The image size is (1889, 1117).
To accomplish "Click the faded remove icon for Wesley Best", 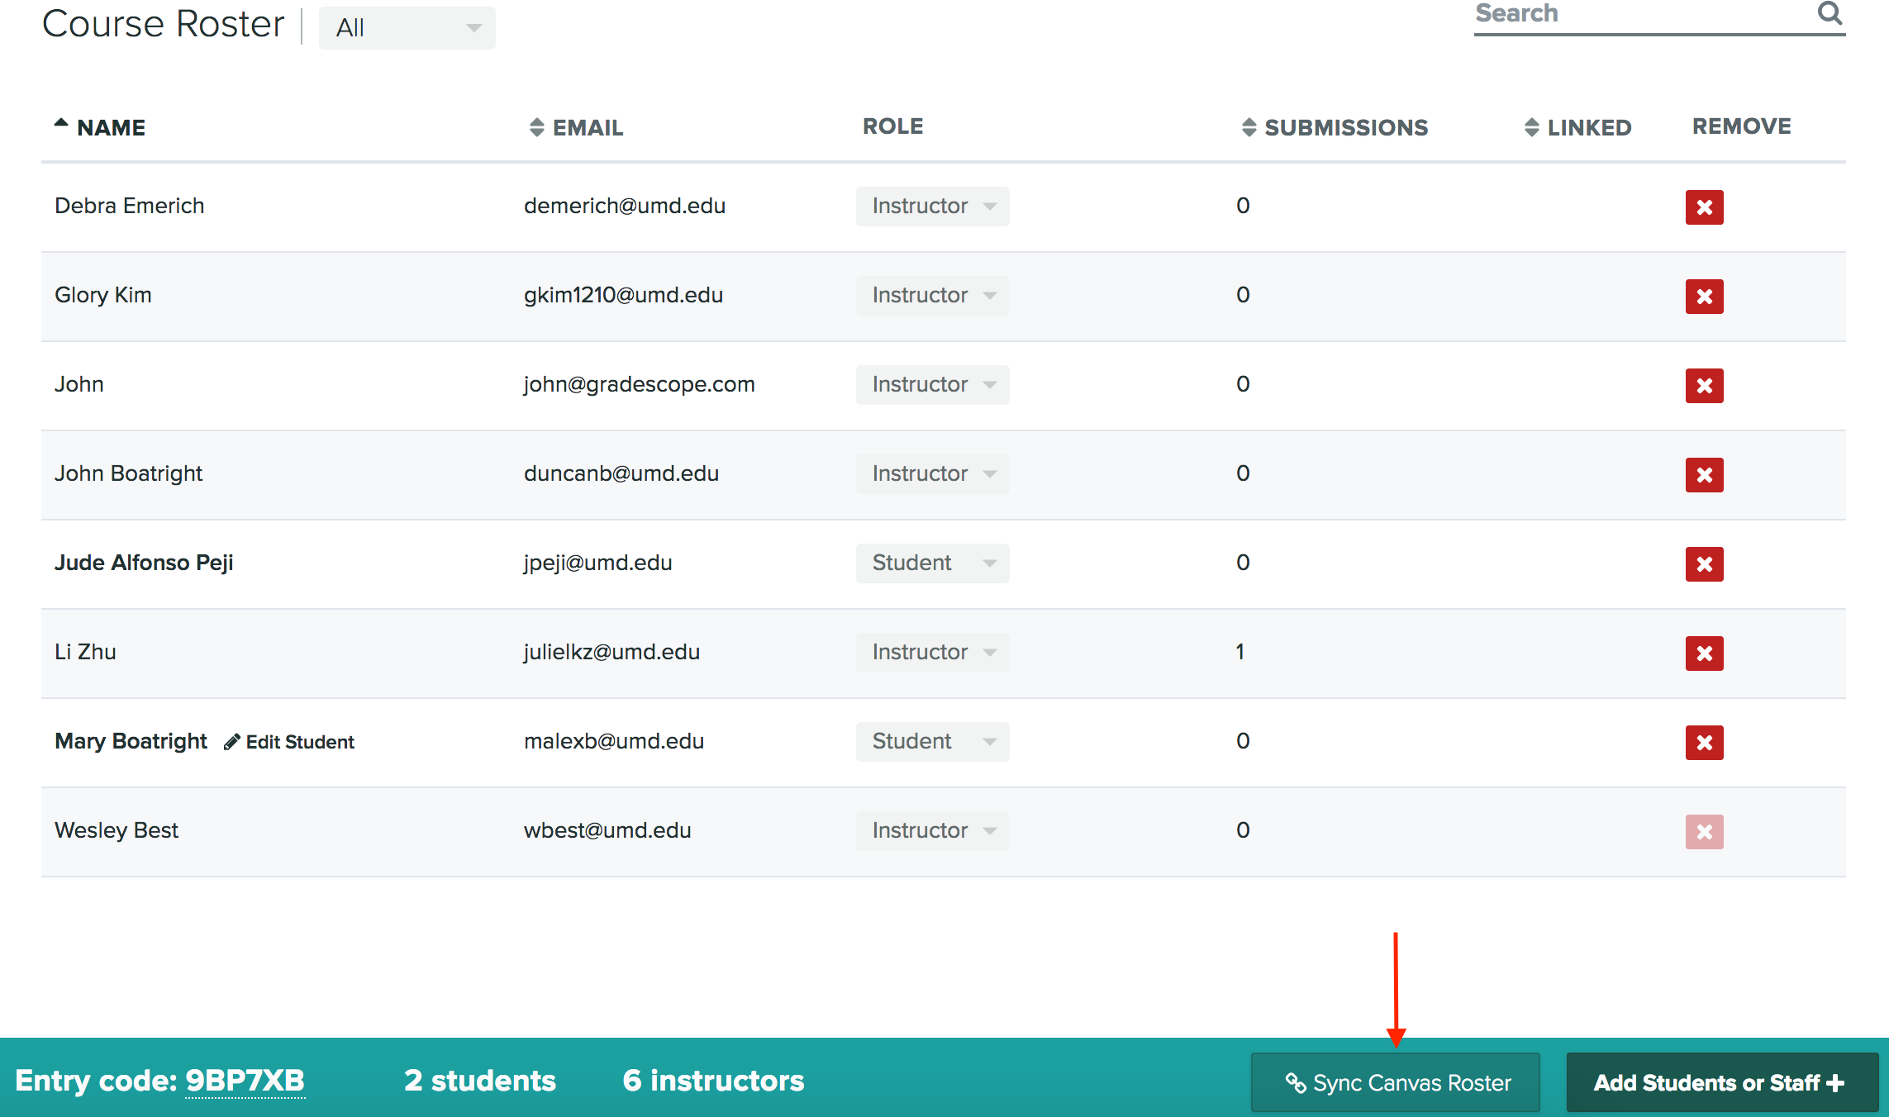I will [x=1704, y=831].
